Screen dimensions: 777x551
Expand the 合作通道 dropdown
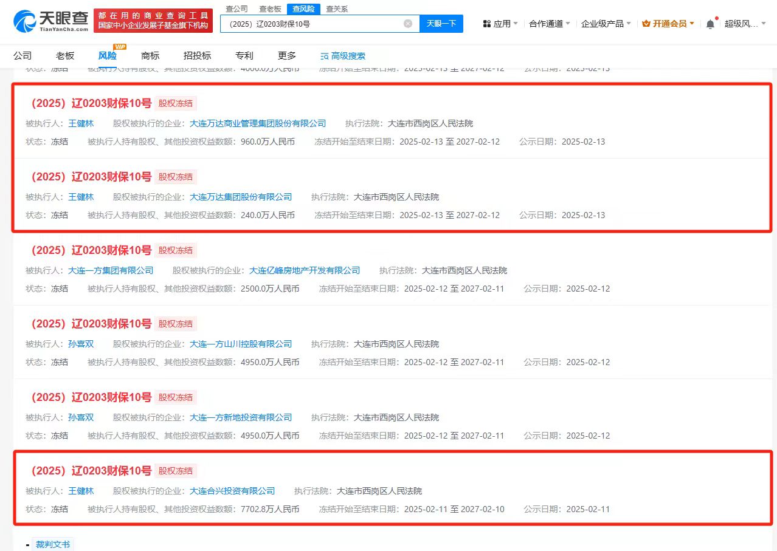(x=550, y=24)
